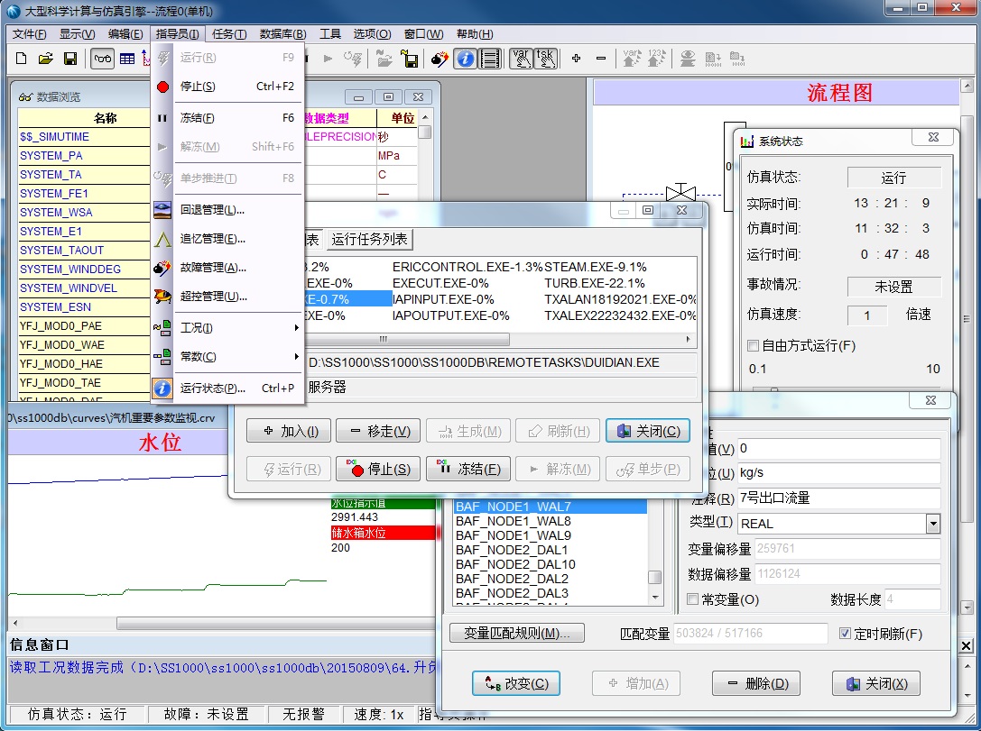Click the 变量匹配规则(M)... button
The height and width of the screenshot is (731, 981).
[x=516, y=633]
